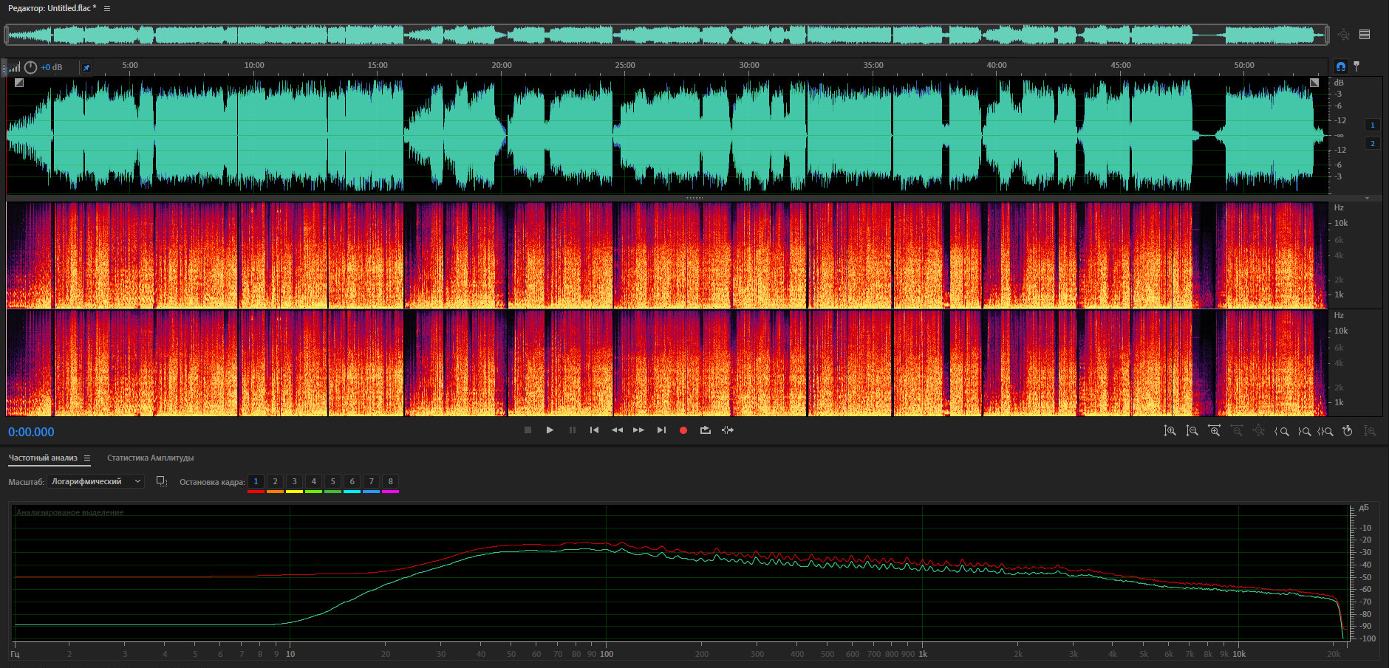Click the Loop Playback icon
The image size is (1389, 668).
[706, 430]
